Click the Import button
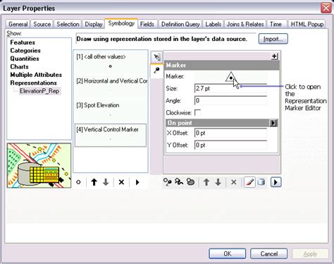Screen dimensions: 334x264 point(273,39)
